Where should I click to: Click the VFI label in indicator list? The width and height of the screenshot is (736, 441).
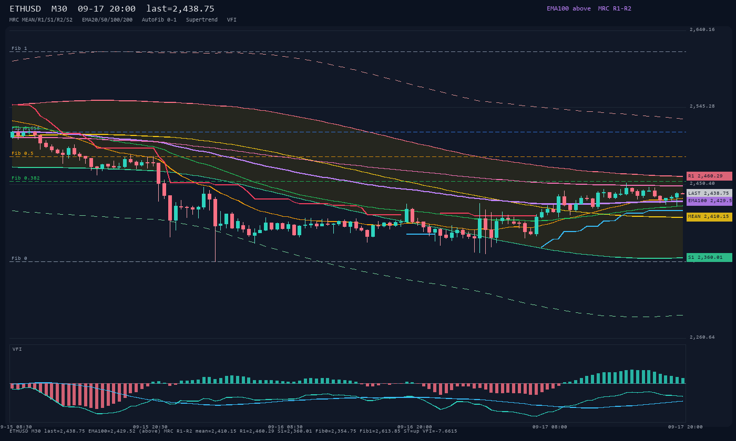[x=232, y=20]
